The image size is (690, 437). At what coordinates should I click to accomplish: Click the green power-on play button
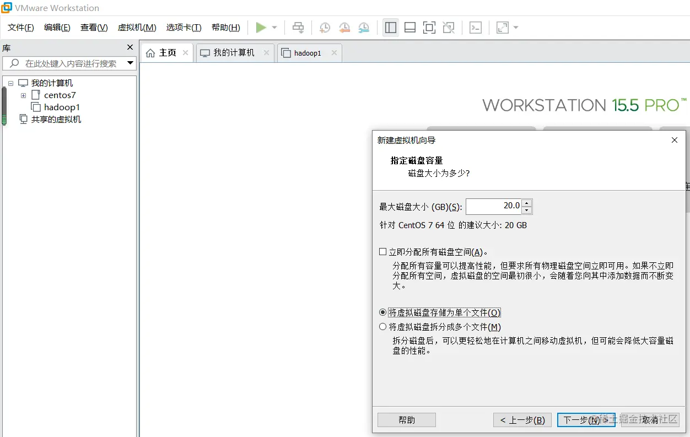pyautogui.click(x=261, y=28)
